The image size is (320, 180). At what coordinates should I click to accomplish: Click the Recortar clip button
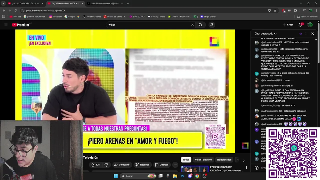point(142,165)
